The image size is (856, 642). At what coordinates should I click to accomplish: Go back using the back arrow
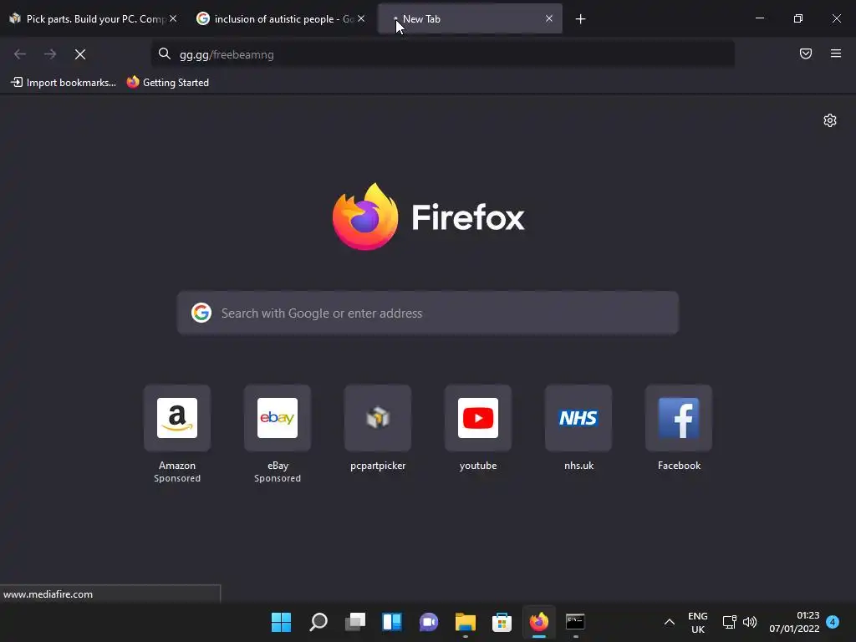click(20, 54)
